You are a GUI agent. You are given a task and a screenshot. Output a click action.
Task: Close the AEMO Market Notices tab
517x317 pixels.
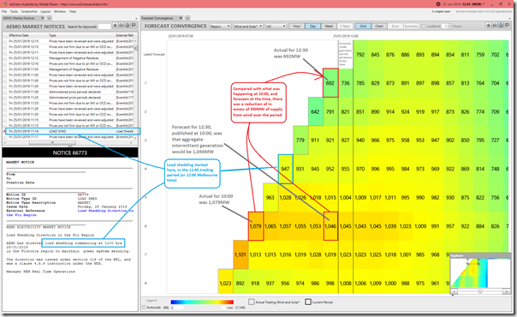42,18
